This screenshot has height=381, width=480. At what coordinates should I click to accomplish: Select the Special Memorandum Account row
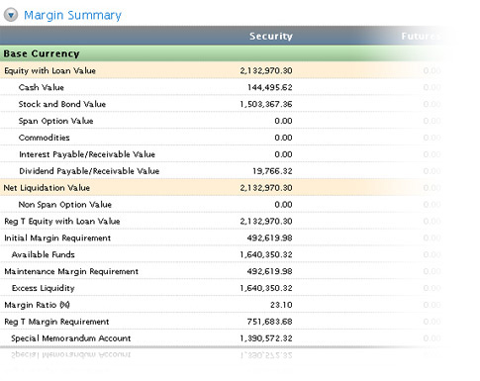point(225,338)
